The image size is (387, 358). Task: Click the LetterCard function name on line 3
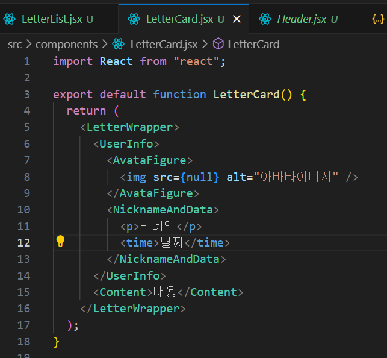[x=246, y=95]
